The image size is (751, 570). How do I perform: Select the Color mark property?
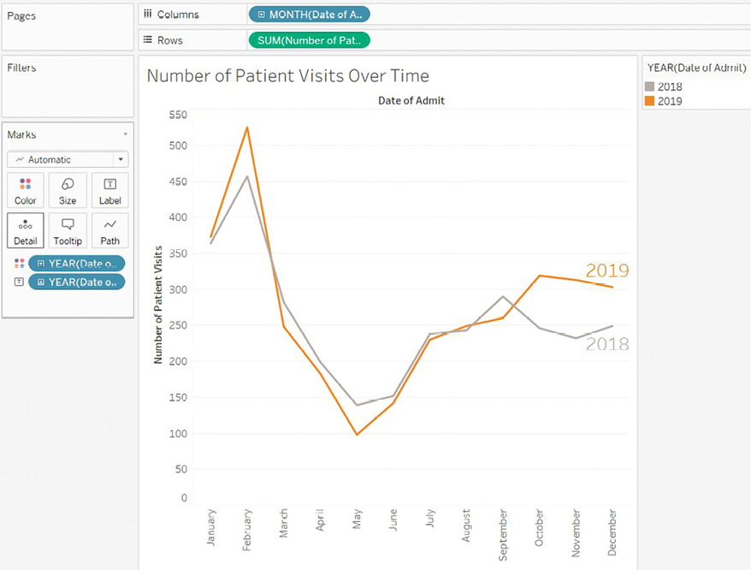pos(25,189)
